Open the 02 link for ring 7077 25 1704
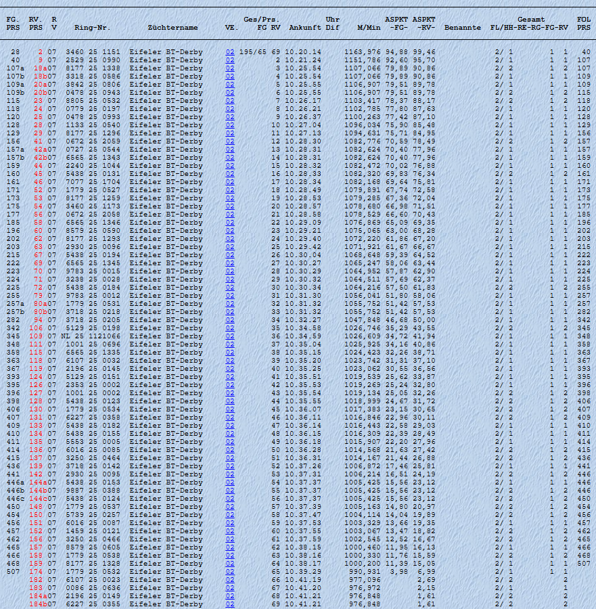Viewport: 596px width, 609px height. [x=230, y=181]
